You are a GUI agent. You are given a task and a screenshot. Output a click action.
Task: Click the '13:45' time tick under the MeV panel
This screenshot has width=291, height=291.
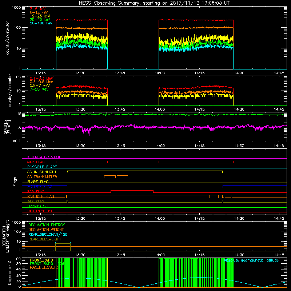tap(120, 109)
